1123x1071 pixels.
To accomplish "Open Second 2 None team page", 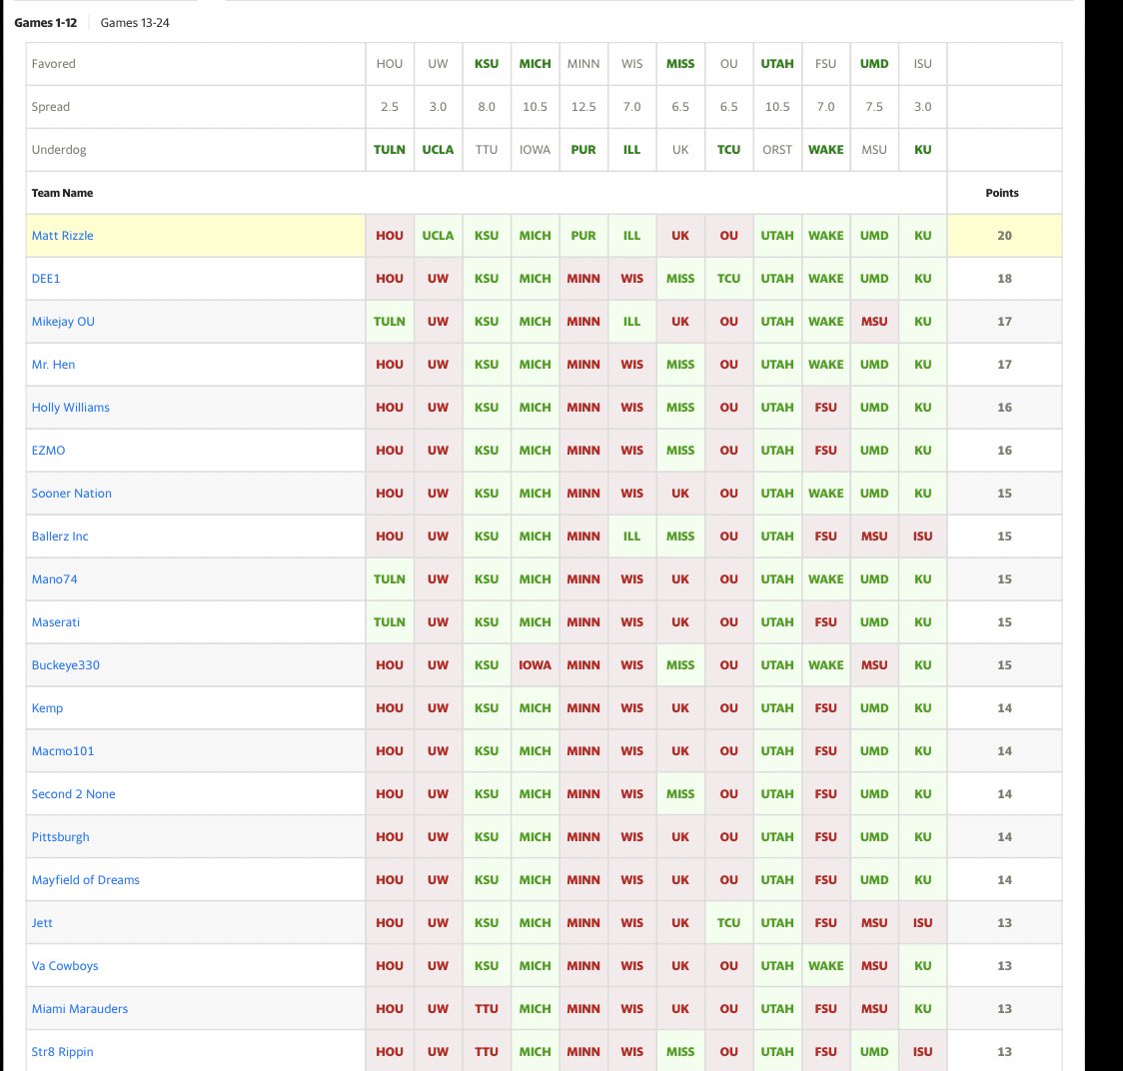I will click(73, 794).
